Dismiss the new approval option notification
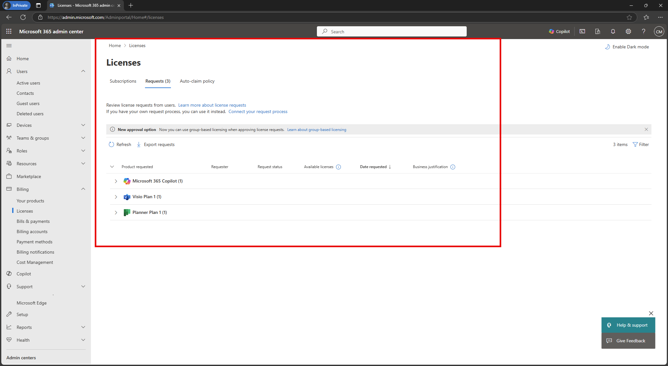This screenshot has width=668, height=366. pos(646,130)
